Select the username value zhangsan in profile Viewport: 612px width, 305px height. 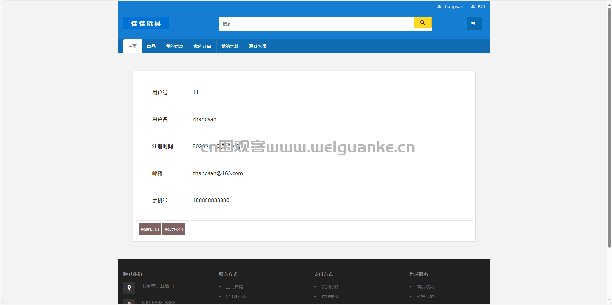tap(205, 119)
